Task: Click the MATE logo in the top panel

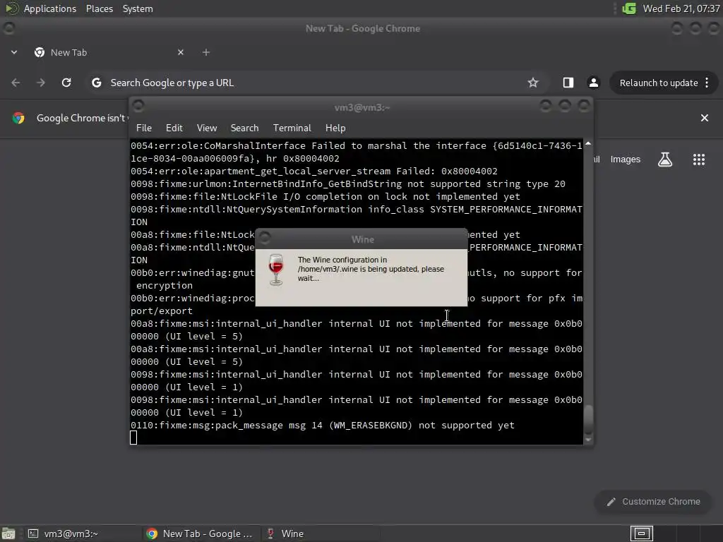Action: (11, 8)
